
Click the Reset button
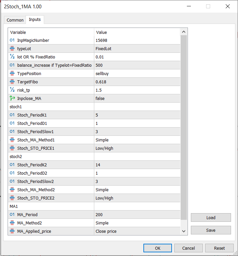219,248
